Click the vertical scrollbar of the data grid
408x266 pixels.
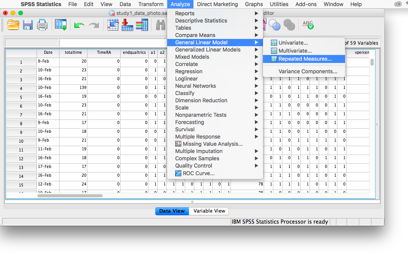[x=373, y=62]
